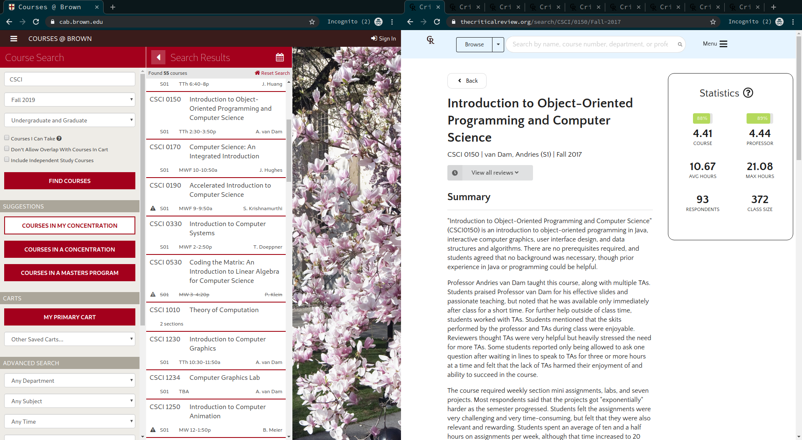Click back arrow in right browser window
Screen dimensions: 802x440
(410, 22)
